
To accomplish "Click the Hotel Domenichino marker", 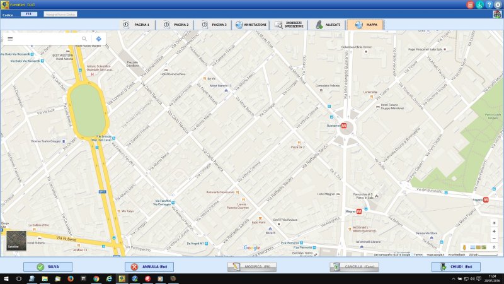I will [166, 70].
